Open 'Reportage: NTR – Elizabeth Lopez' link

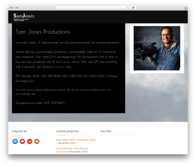click(x=76, y=140)
